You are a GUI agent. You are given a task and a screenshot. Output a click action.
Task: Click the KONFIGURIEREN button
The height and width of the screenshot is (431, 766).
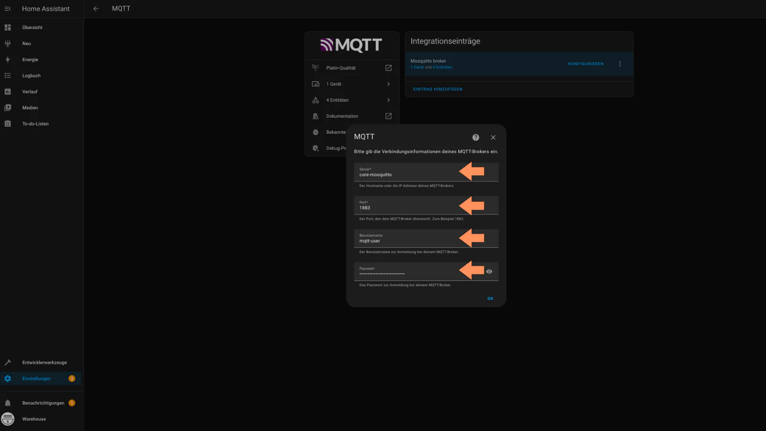[586, 64]
